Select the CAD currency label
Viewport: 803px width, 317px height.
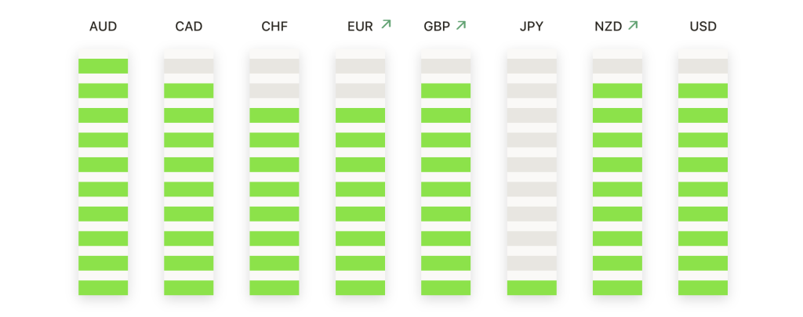tap(188, 27)
